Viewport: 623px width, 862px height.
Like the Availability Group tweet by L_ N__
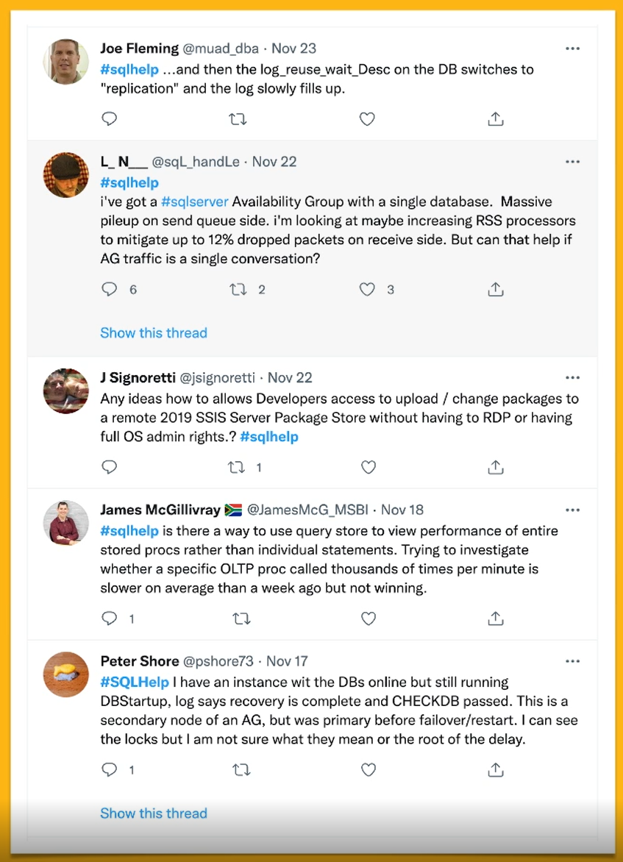[367, 289]
